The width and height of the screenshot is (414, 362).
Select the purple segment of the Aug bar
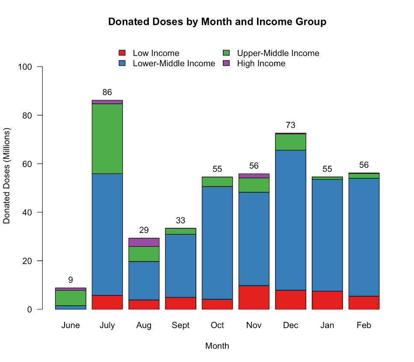tap(144, 242)
